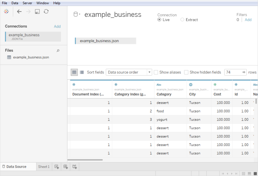Create a new dashboard

point(66,167)
